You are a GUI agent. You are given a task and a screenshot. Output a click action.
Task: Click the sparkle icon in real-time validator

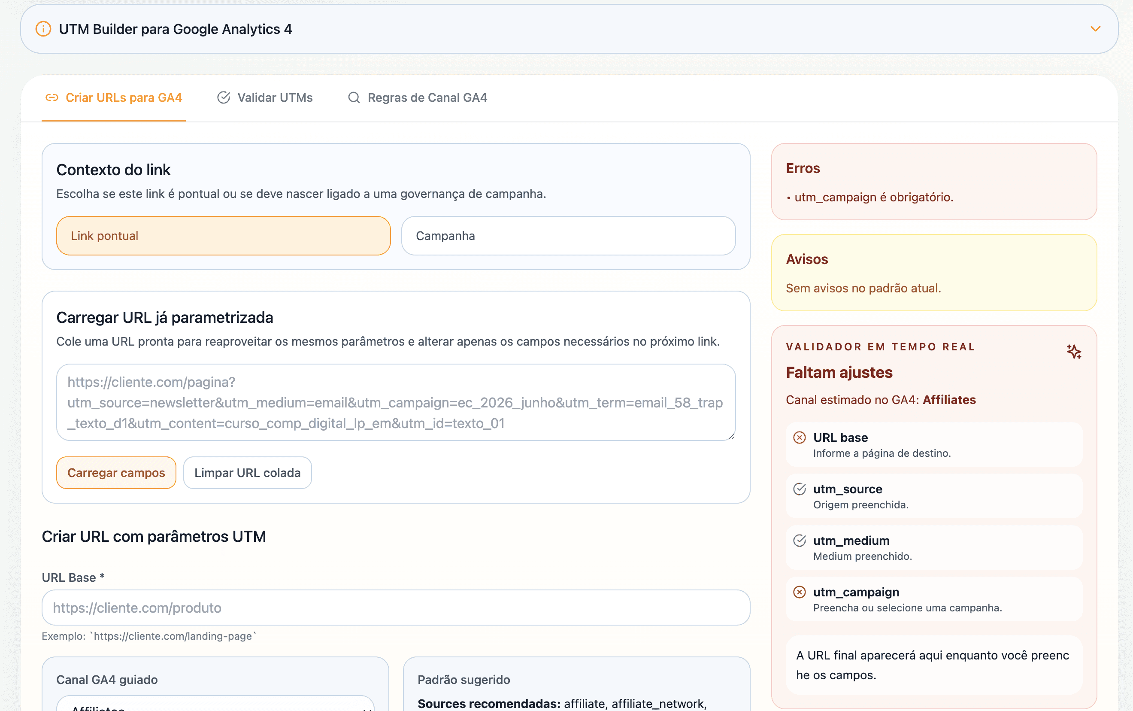tap(1074, 351)
